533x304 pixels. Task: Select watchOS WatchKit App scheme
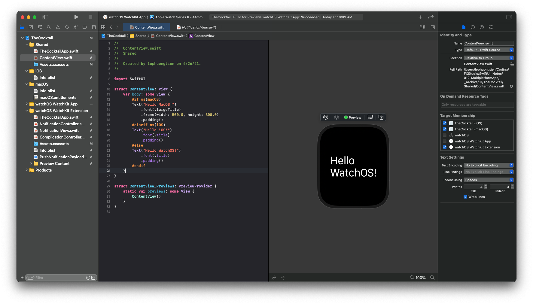(124, 17)
